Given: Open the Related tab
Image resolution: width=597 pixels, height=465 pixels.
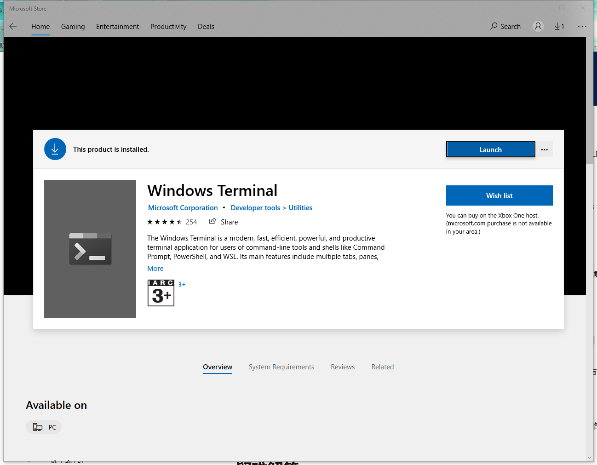Looking at the screenshot, I should coord(383,367).
